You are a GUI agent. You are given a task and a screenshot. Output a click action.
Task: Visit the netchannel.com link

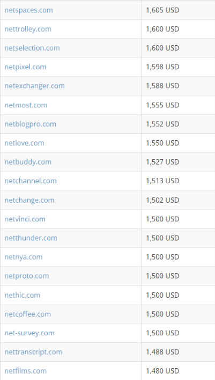tap(31, 181)
